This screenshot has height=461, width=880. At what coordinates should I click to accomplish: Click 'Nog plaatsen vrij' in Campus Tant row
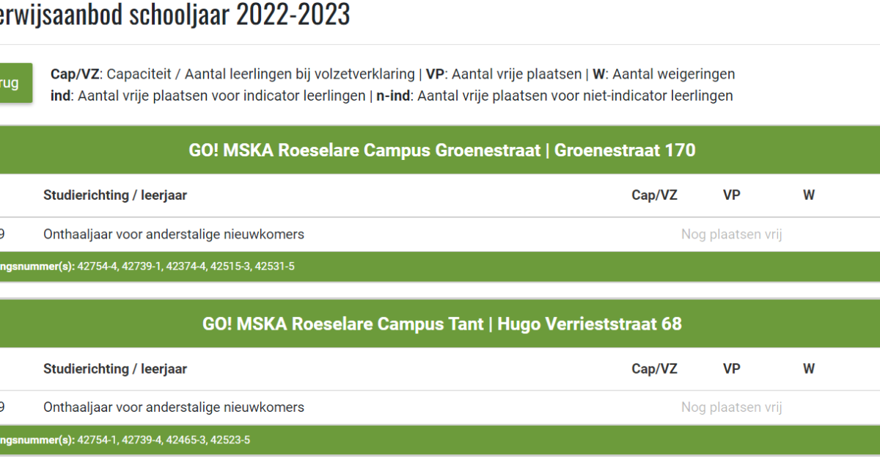point(731,407)
